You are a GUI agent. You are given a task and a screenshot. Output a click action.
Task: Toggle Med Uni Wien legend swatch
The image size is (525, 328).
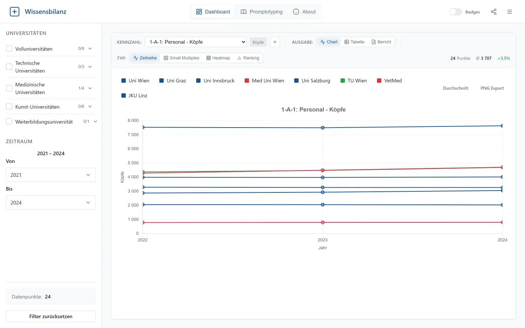pyautogui.click(x=247, y=81)
